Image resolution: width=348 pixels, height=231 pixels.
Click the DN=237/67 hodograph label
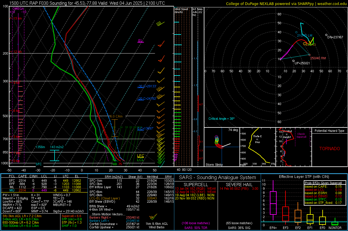pyautogui.click(x=335, y=37)
